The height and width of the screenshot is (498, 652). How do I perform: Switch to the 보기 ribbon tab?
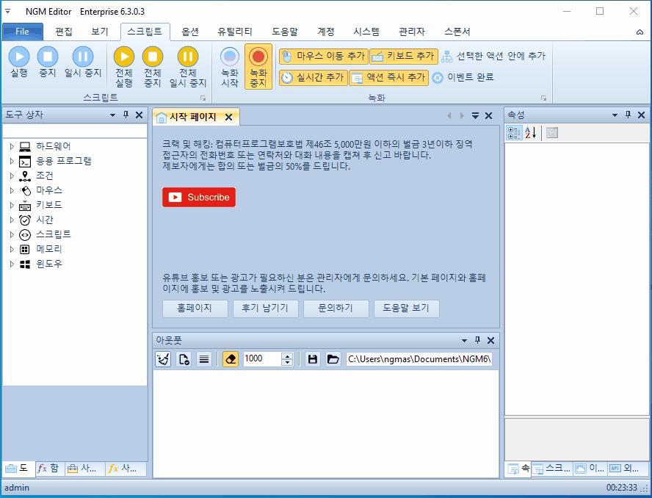[100, 32]
